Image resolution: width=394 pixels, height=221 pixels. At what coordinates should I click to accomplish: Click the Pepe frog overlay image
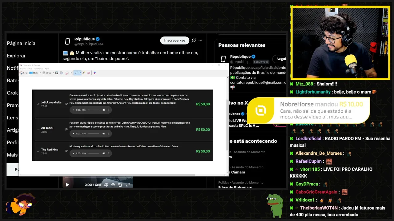click(275, 205)
